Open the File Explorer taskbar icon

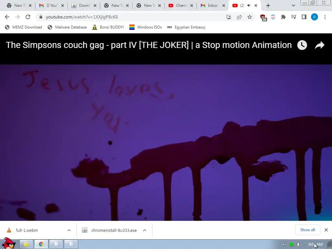click(26, 244)
